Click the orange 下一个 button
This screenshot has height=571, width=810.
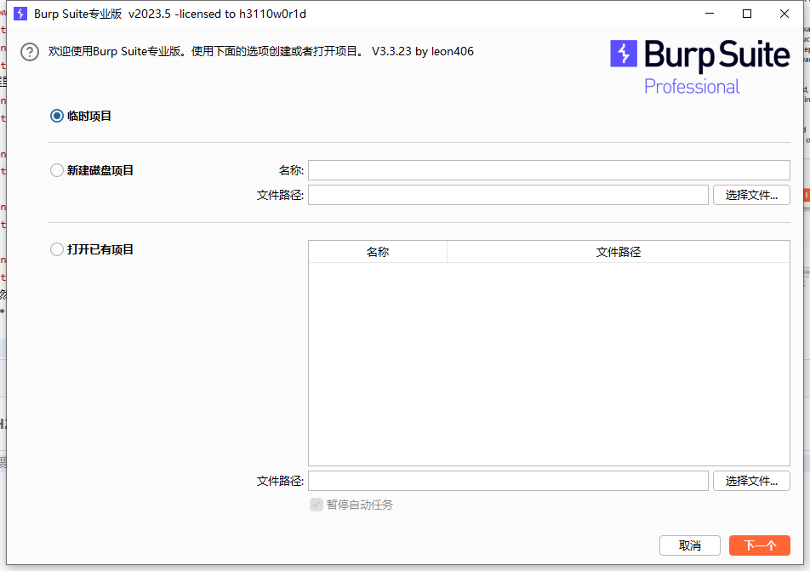[x=760, y=545]
